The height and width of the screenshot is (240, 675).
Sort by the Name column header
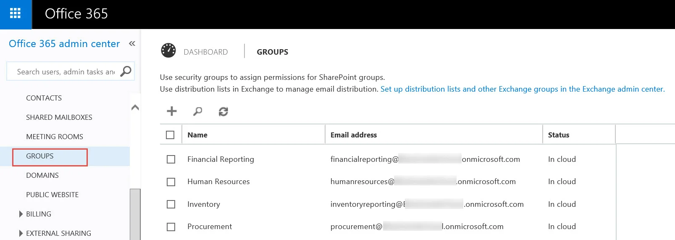(x=197, y=135)
